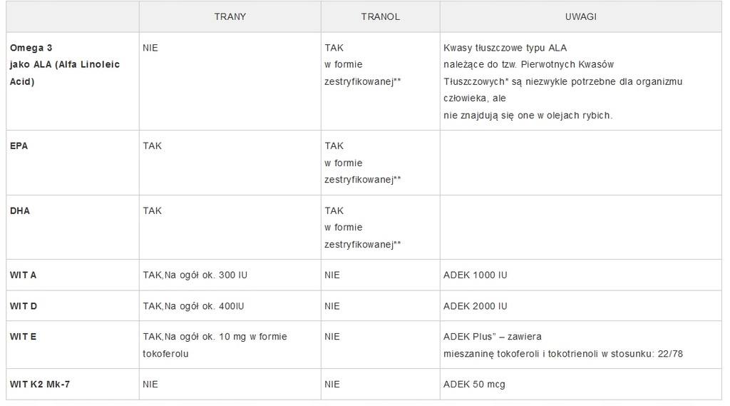Image resolution: width=730 pixels, height=406 pixels.
Task: Click the ADEK 50 mcg cell
Action: click(x=580, y=384)
